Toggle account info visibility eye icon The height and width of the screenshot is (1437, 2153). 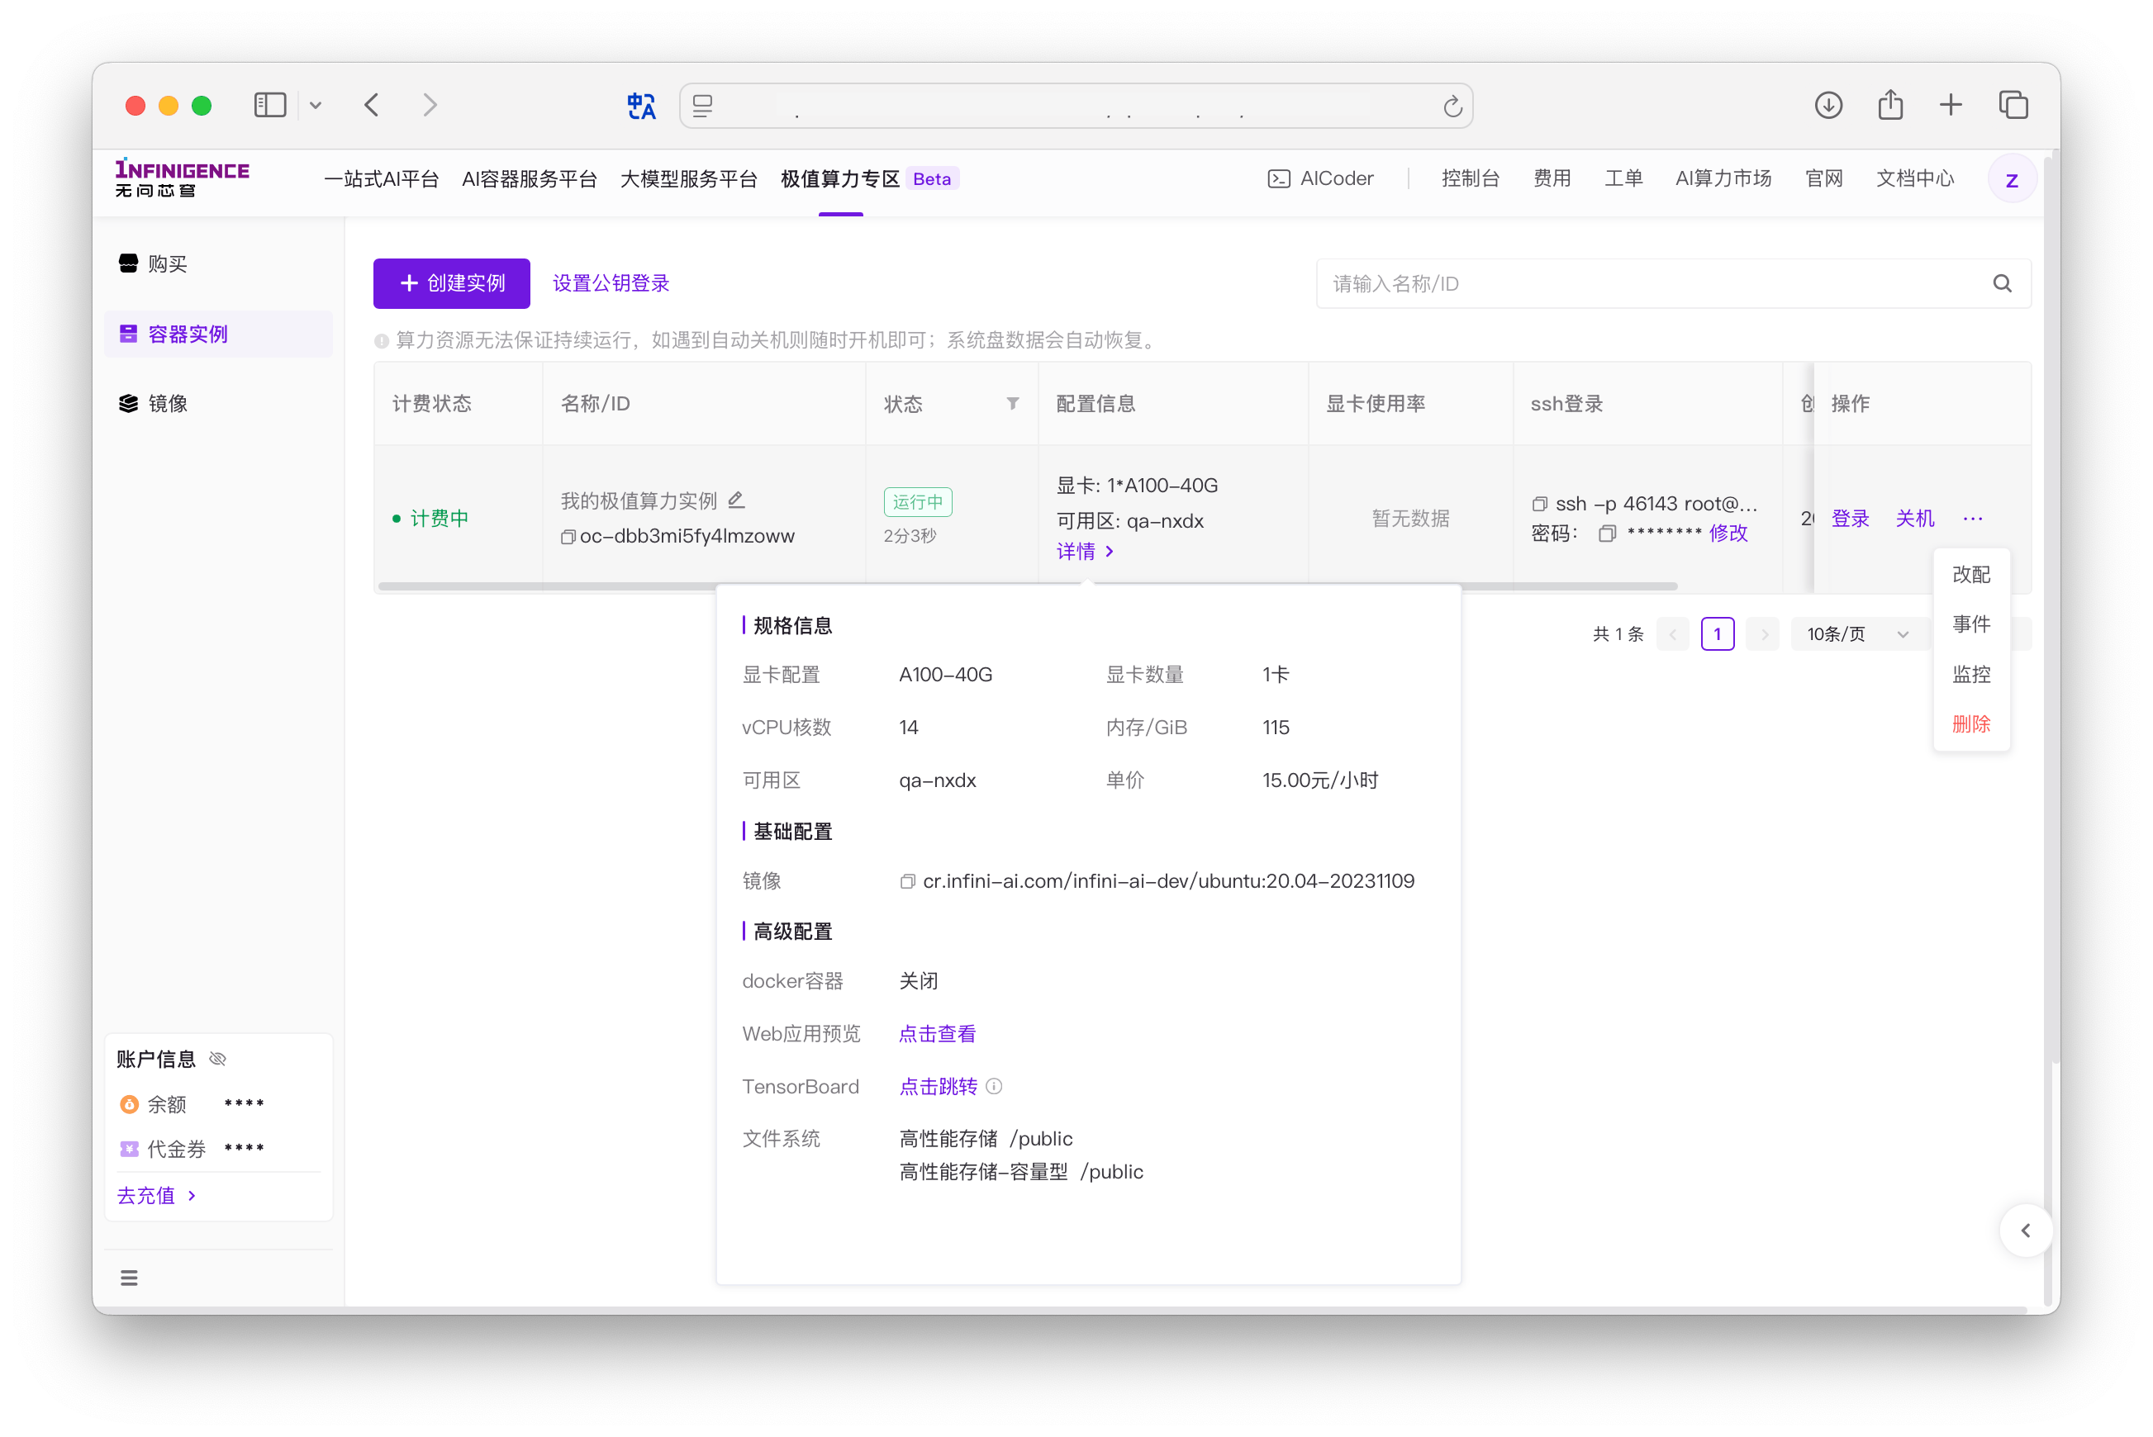click(x=217, y=1060)
